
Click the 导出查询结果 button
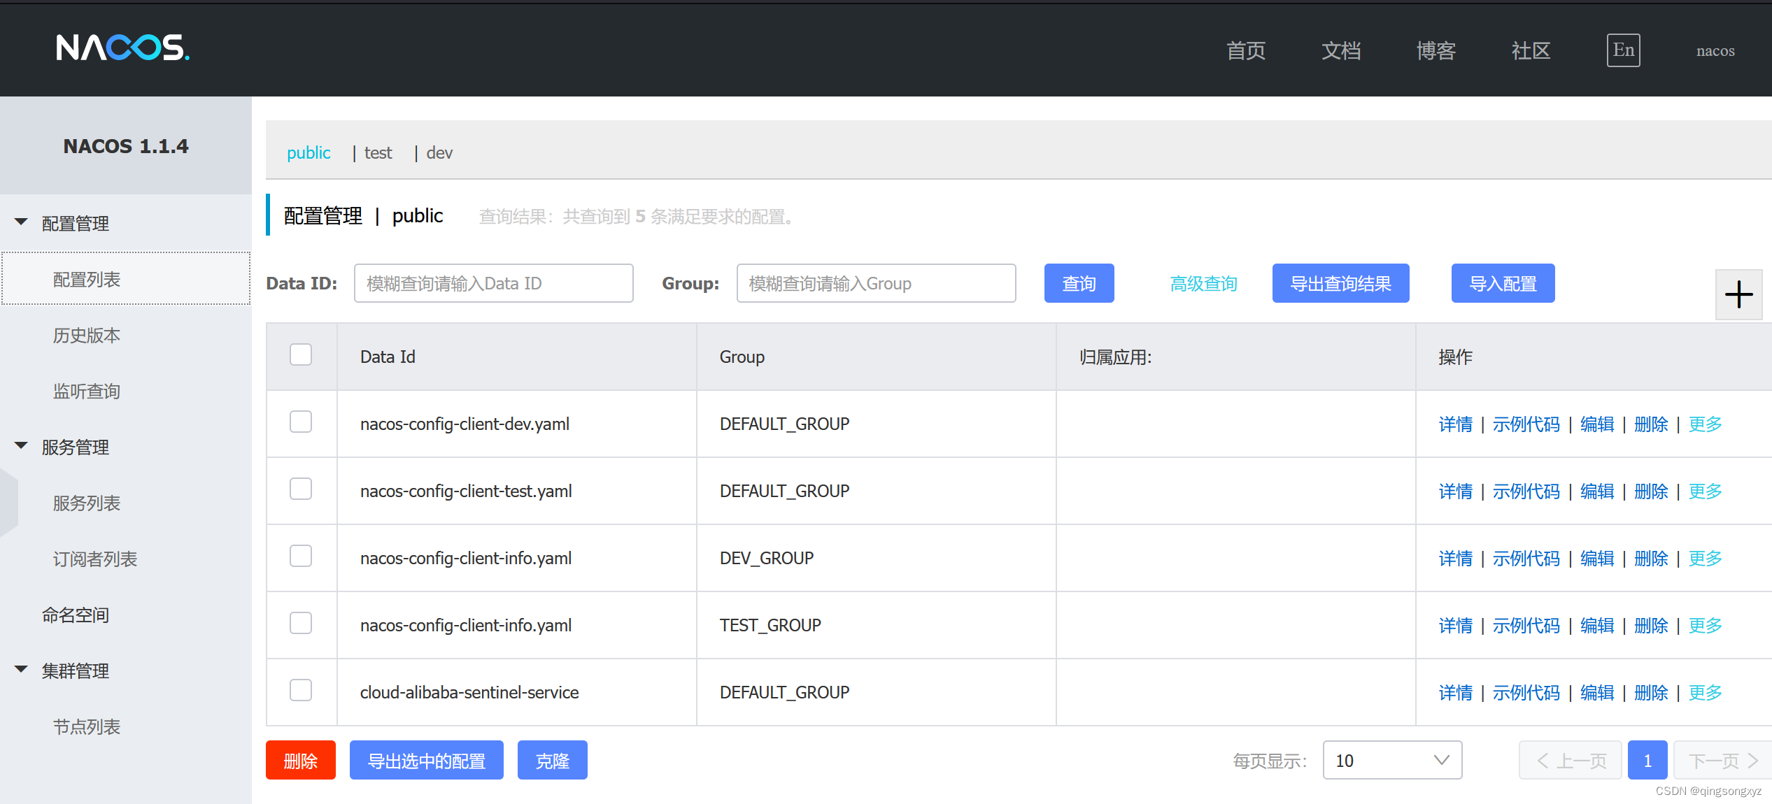(1340, 283)
